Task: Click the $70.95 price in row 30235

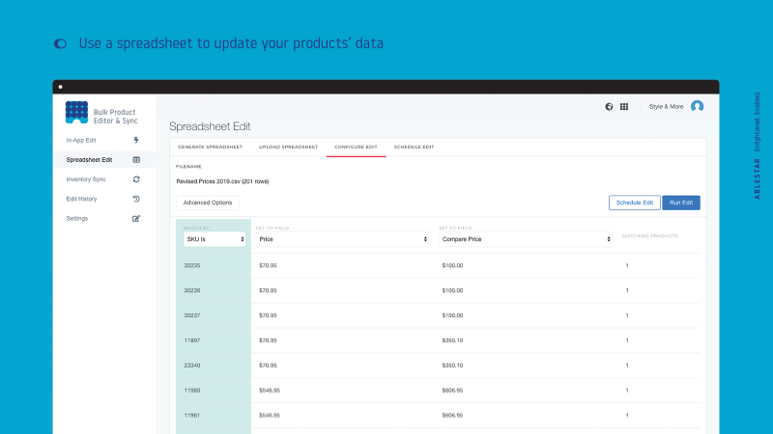Action: tap(268, 266)
